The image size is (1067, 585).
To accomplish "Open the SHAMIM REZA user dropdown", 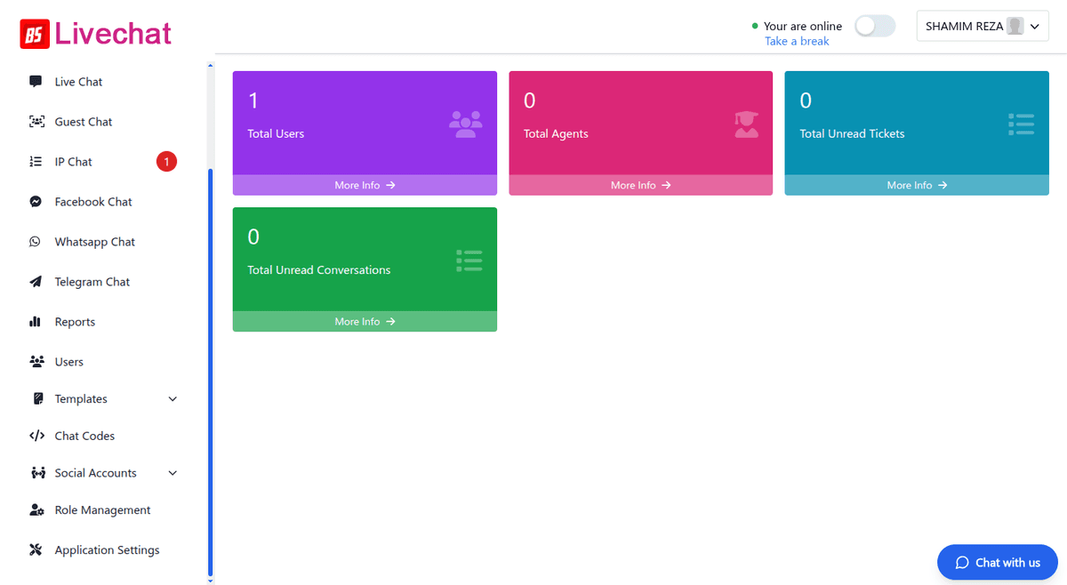I will coord(983,27).
